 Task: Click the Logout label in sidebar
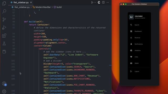(137, 71)
